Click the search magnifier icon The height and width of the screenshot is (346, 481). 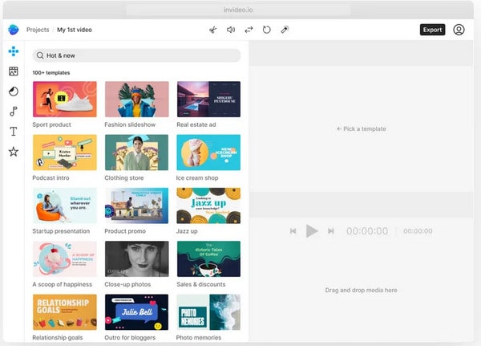coord(40,55)
